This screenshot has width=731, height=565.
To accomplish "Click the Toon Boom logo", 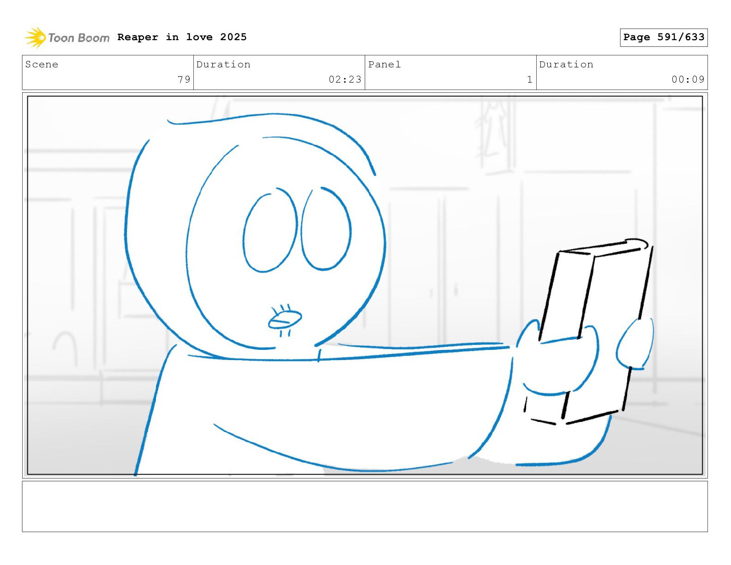I will [x=67, y=37].
